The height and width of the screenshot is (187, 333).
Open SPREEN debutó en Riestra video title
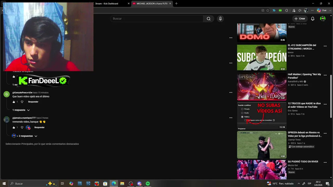click(305, 134)
